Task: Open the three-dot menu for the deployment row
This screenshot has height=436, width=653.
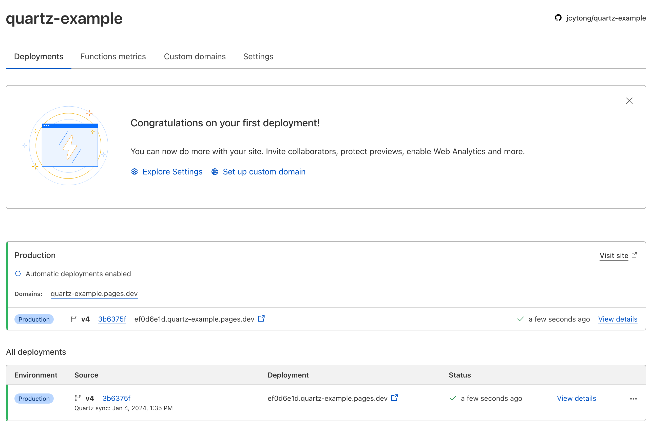Action: (633, 399)
